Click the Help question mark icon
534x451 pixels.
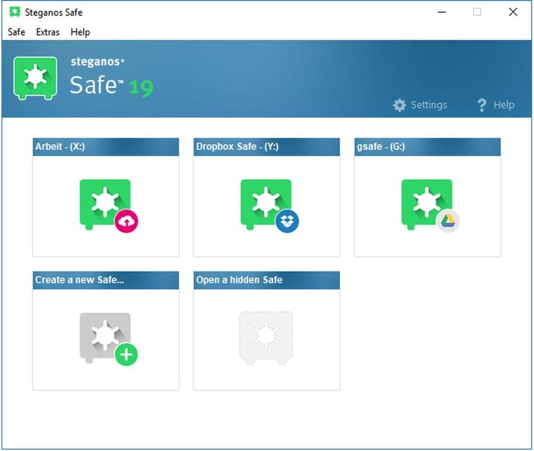coord(481,105)
